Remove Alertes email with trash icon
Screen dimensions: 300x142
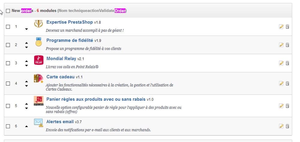click(287, 126)
